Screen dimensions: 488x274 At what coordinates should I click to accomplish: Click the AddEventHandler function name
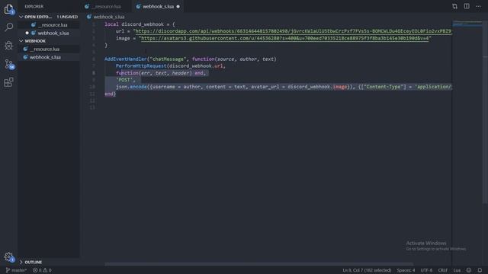(x=125, y=59)
